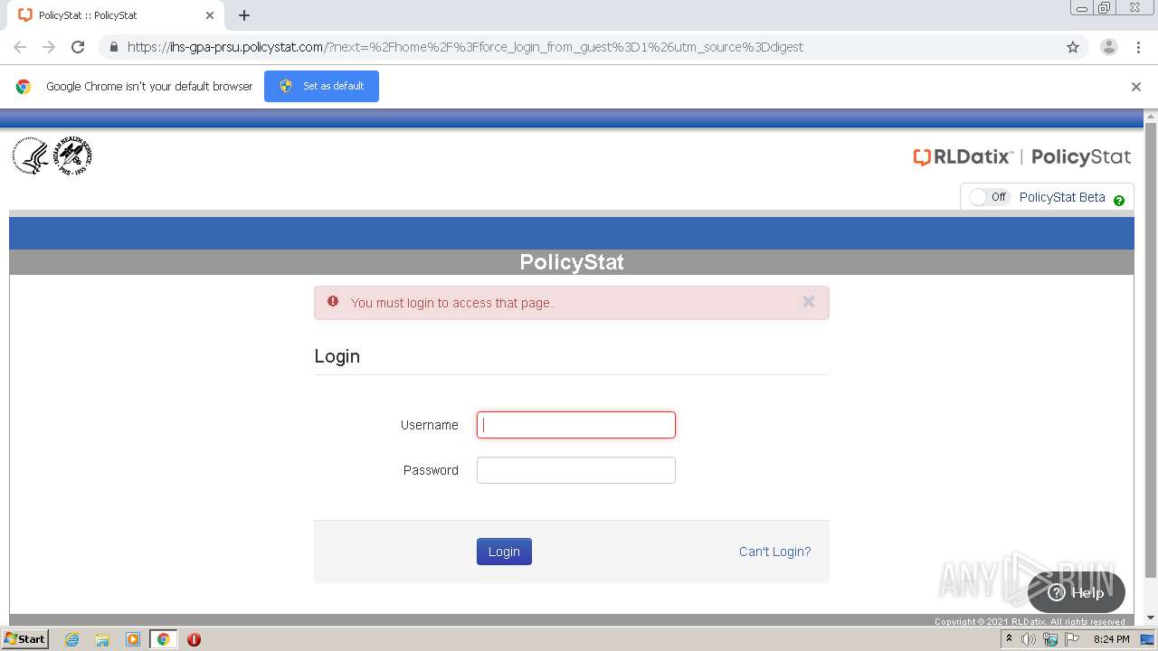Click the Password label
This screenshot has width=1158, height=651.
click(x=431, y=470)
